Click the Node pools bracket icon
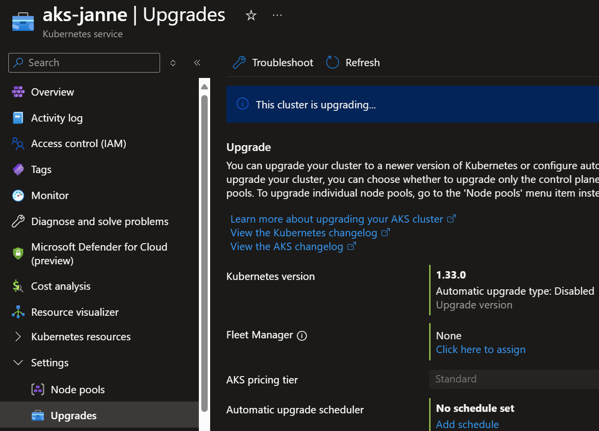Screen dimensions: 599x431 (x=38, y=389)
